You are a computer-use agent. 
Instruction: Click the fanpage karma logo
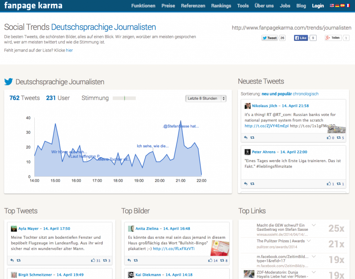click(x=33, y=6)
